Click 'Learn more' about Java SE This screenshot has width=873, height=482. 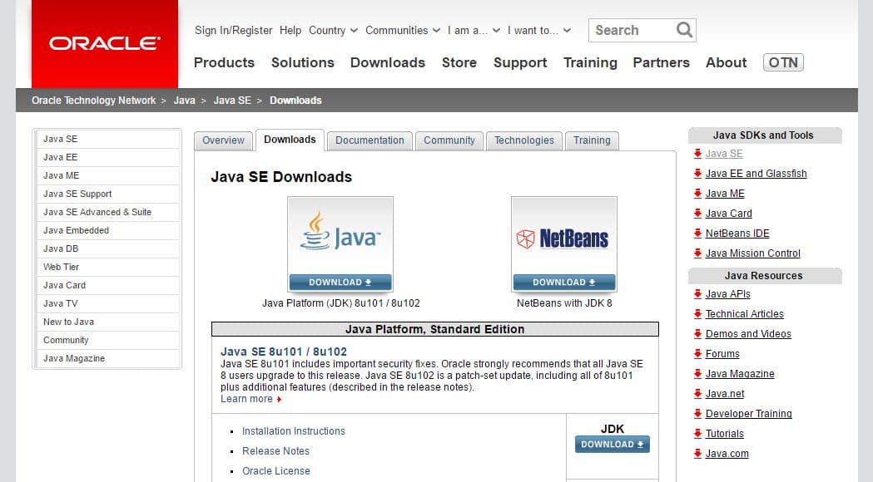245,399
